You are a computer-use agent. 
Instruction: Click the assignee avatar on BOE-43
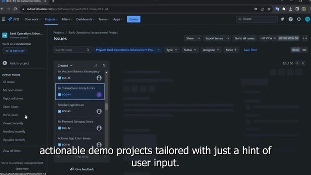point(99,111)
